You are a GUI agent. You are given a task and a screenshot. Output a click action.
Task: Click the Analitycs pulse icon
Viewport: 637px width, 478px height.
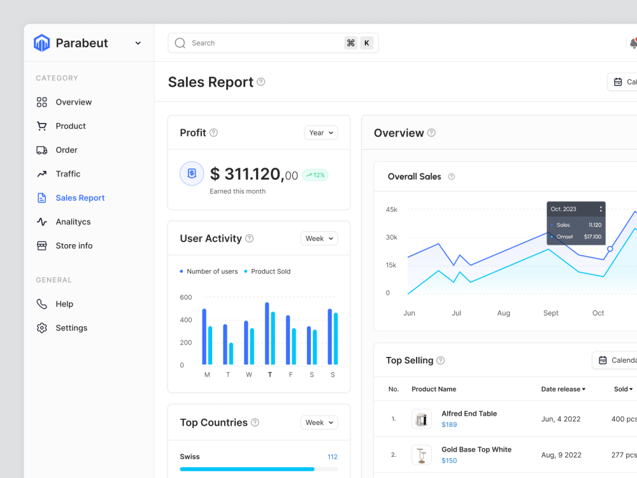(x=42, y=222)
